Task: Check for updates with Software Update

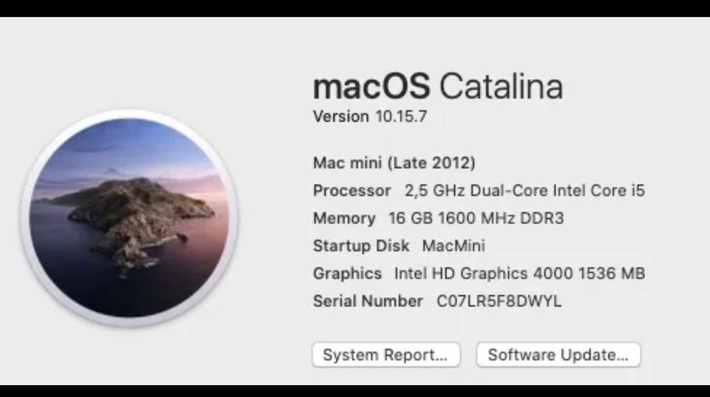Action: [558, 355]
